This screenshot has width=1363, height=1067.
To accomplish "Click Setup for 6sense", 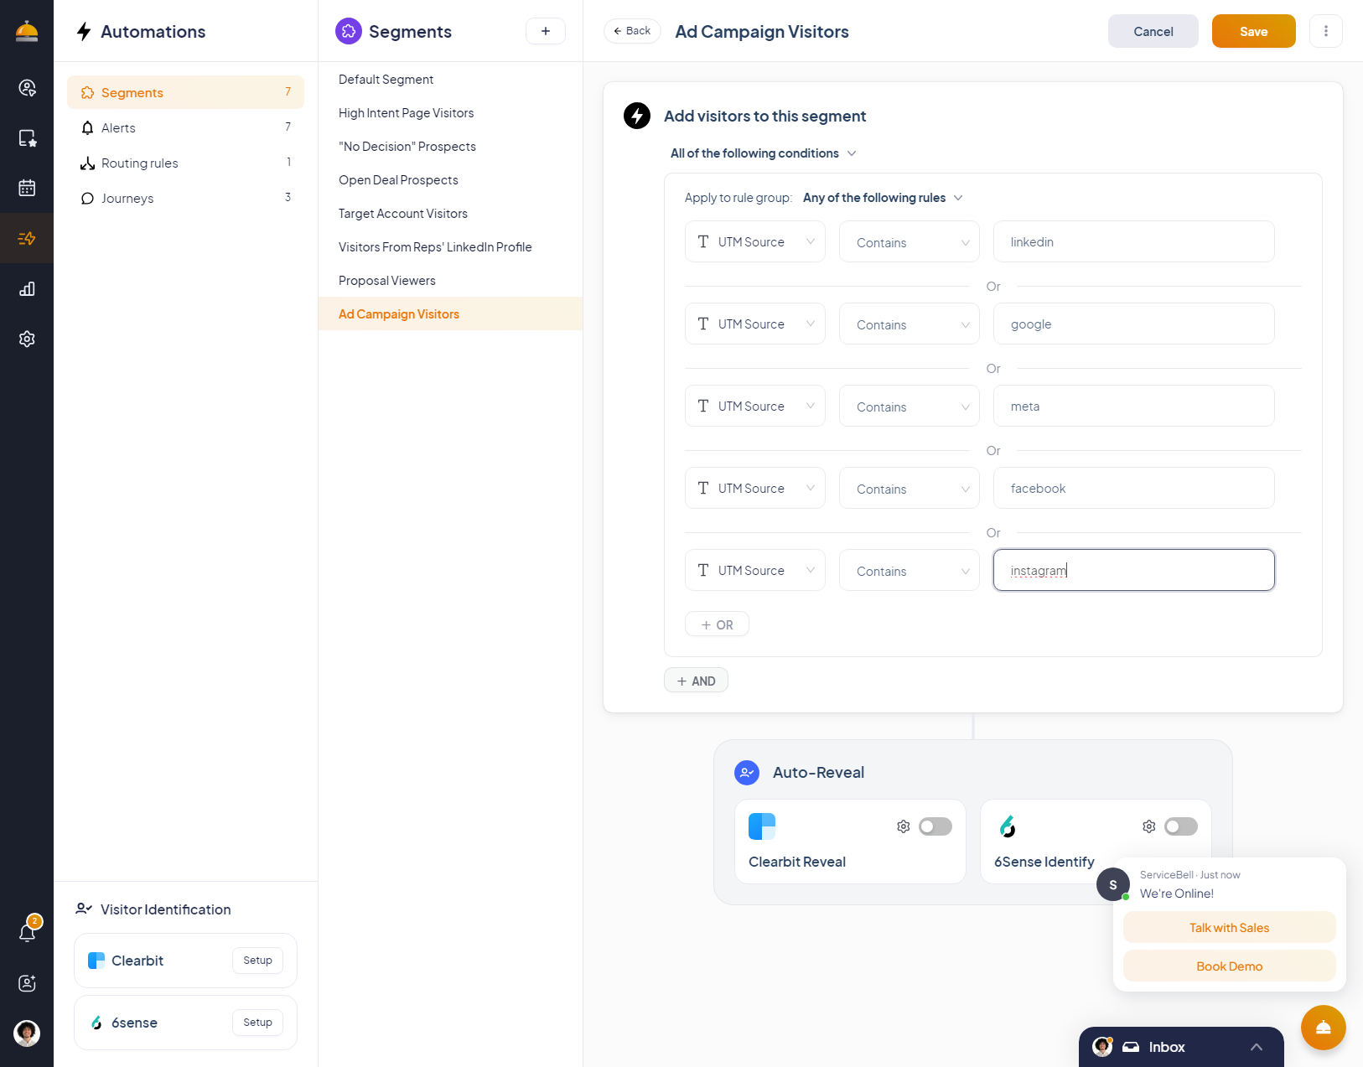I will click(x=257, y=1023).
